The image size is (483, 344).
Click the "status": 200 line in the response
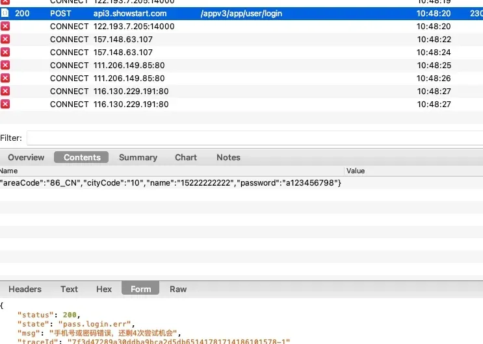coord(49,315)
